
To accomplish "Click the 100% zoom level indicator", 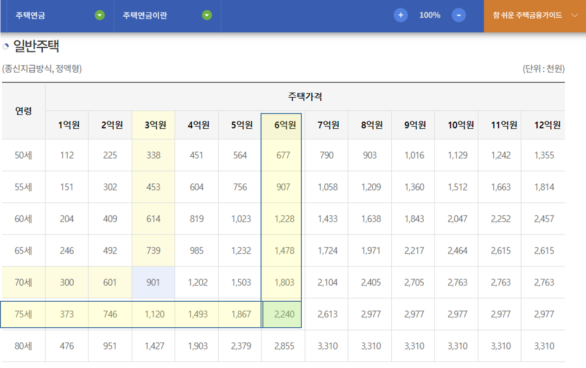I will [x=429, y=14].
